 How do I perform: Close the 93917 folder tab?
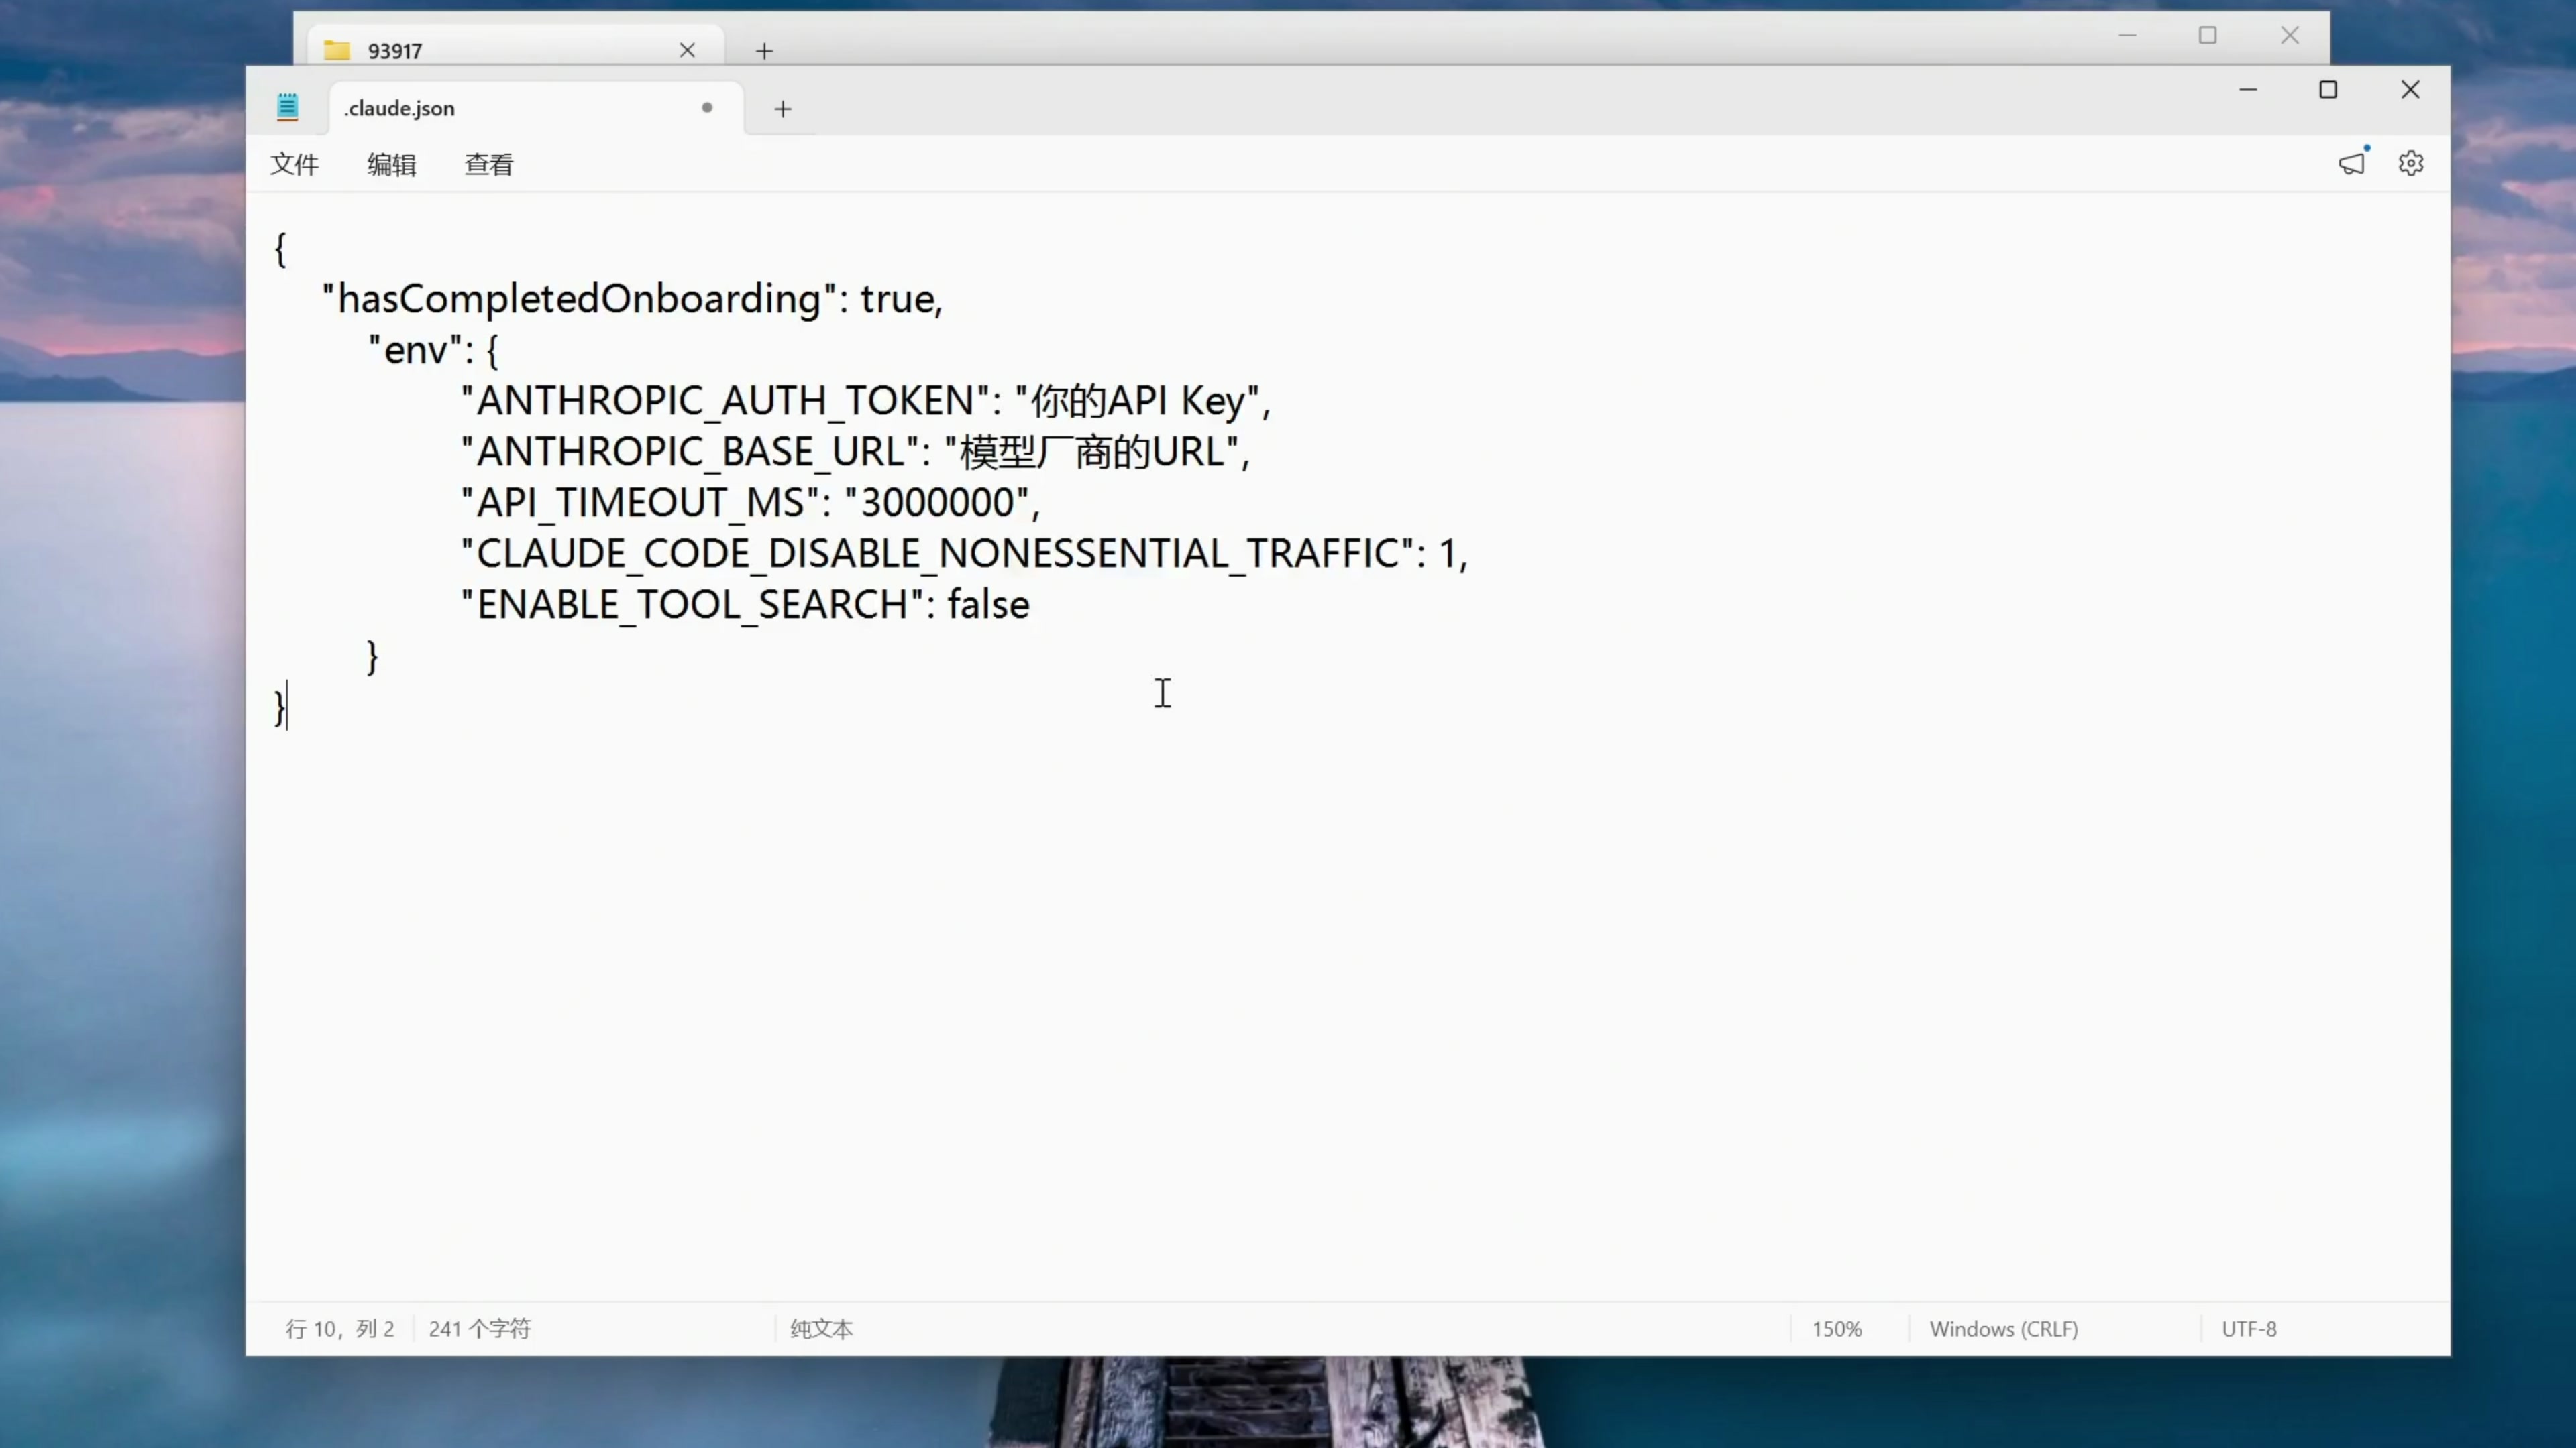pyautogui.click(x=687, y=50)
